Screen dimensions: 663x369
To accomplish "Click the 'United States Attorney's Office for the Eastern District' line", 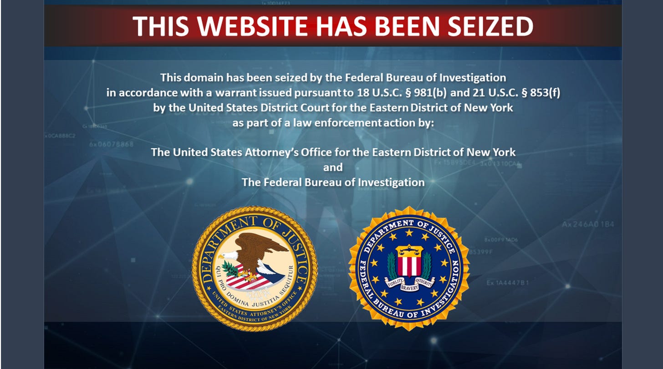I will click(x=333, y=152).
